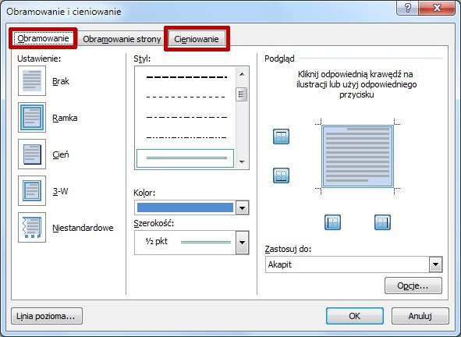Open the Zastosuj do dropdown

436,264
